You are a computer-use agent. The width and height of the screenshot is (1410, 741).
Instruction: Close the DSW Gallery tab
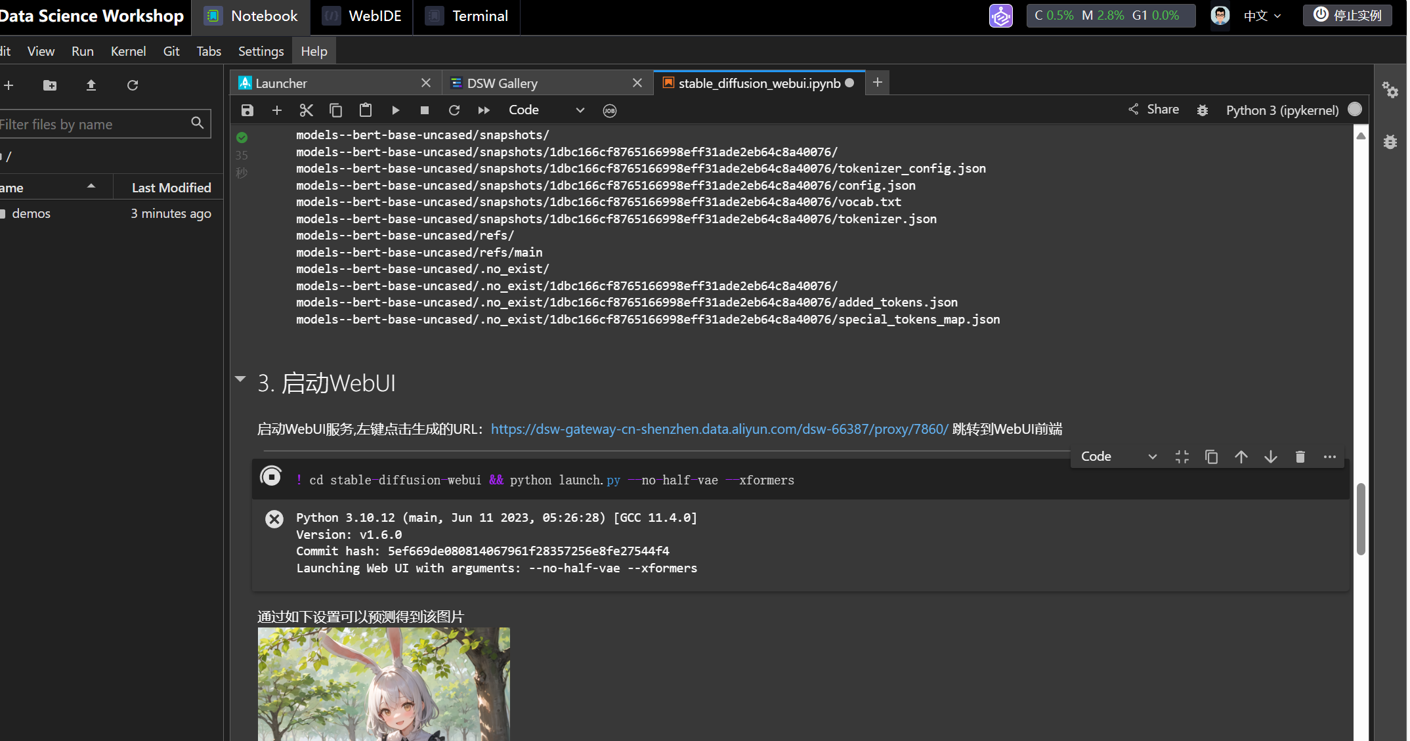pyautogui.click(x=637, y=83)
